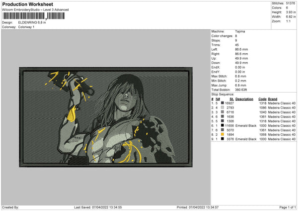Click the Tajima machine value
Screen dimensions: 298x211
point(240,31)
